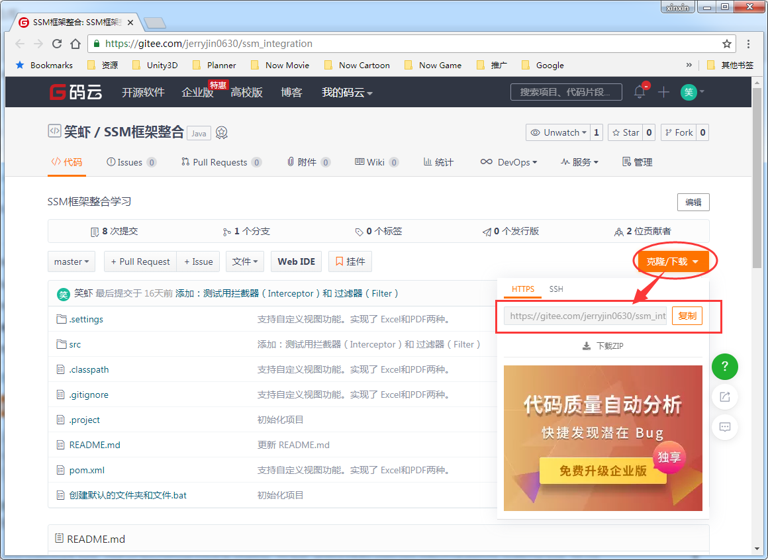This screenshot has width=768, height=560.
Task: Open the src folder
Action: click(75, 345)
